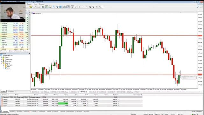The width and height of the screenshot is (204, 115).
Task: Expand the Индикаторы node in Navigator
Action: point(1,59)
